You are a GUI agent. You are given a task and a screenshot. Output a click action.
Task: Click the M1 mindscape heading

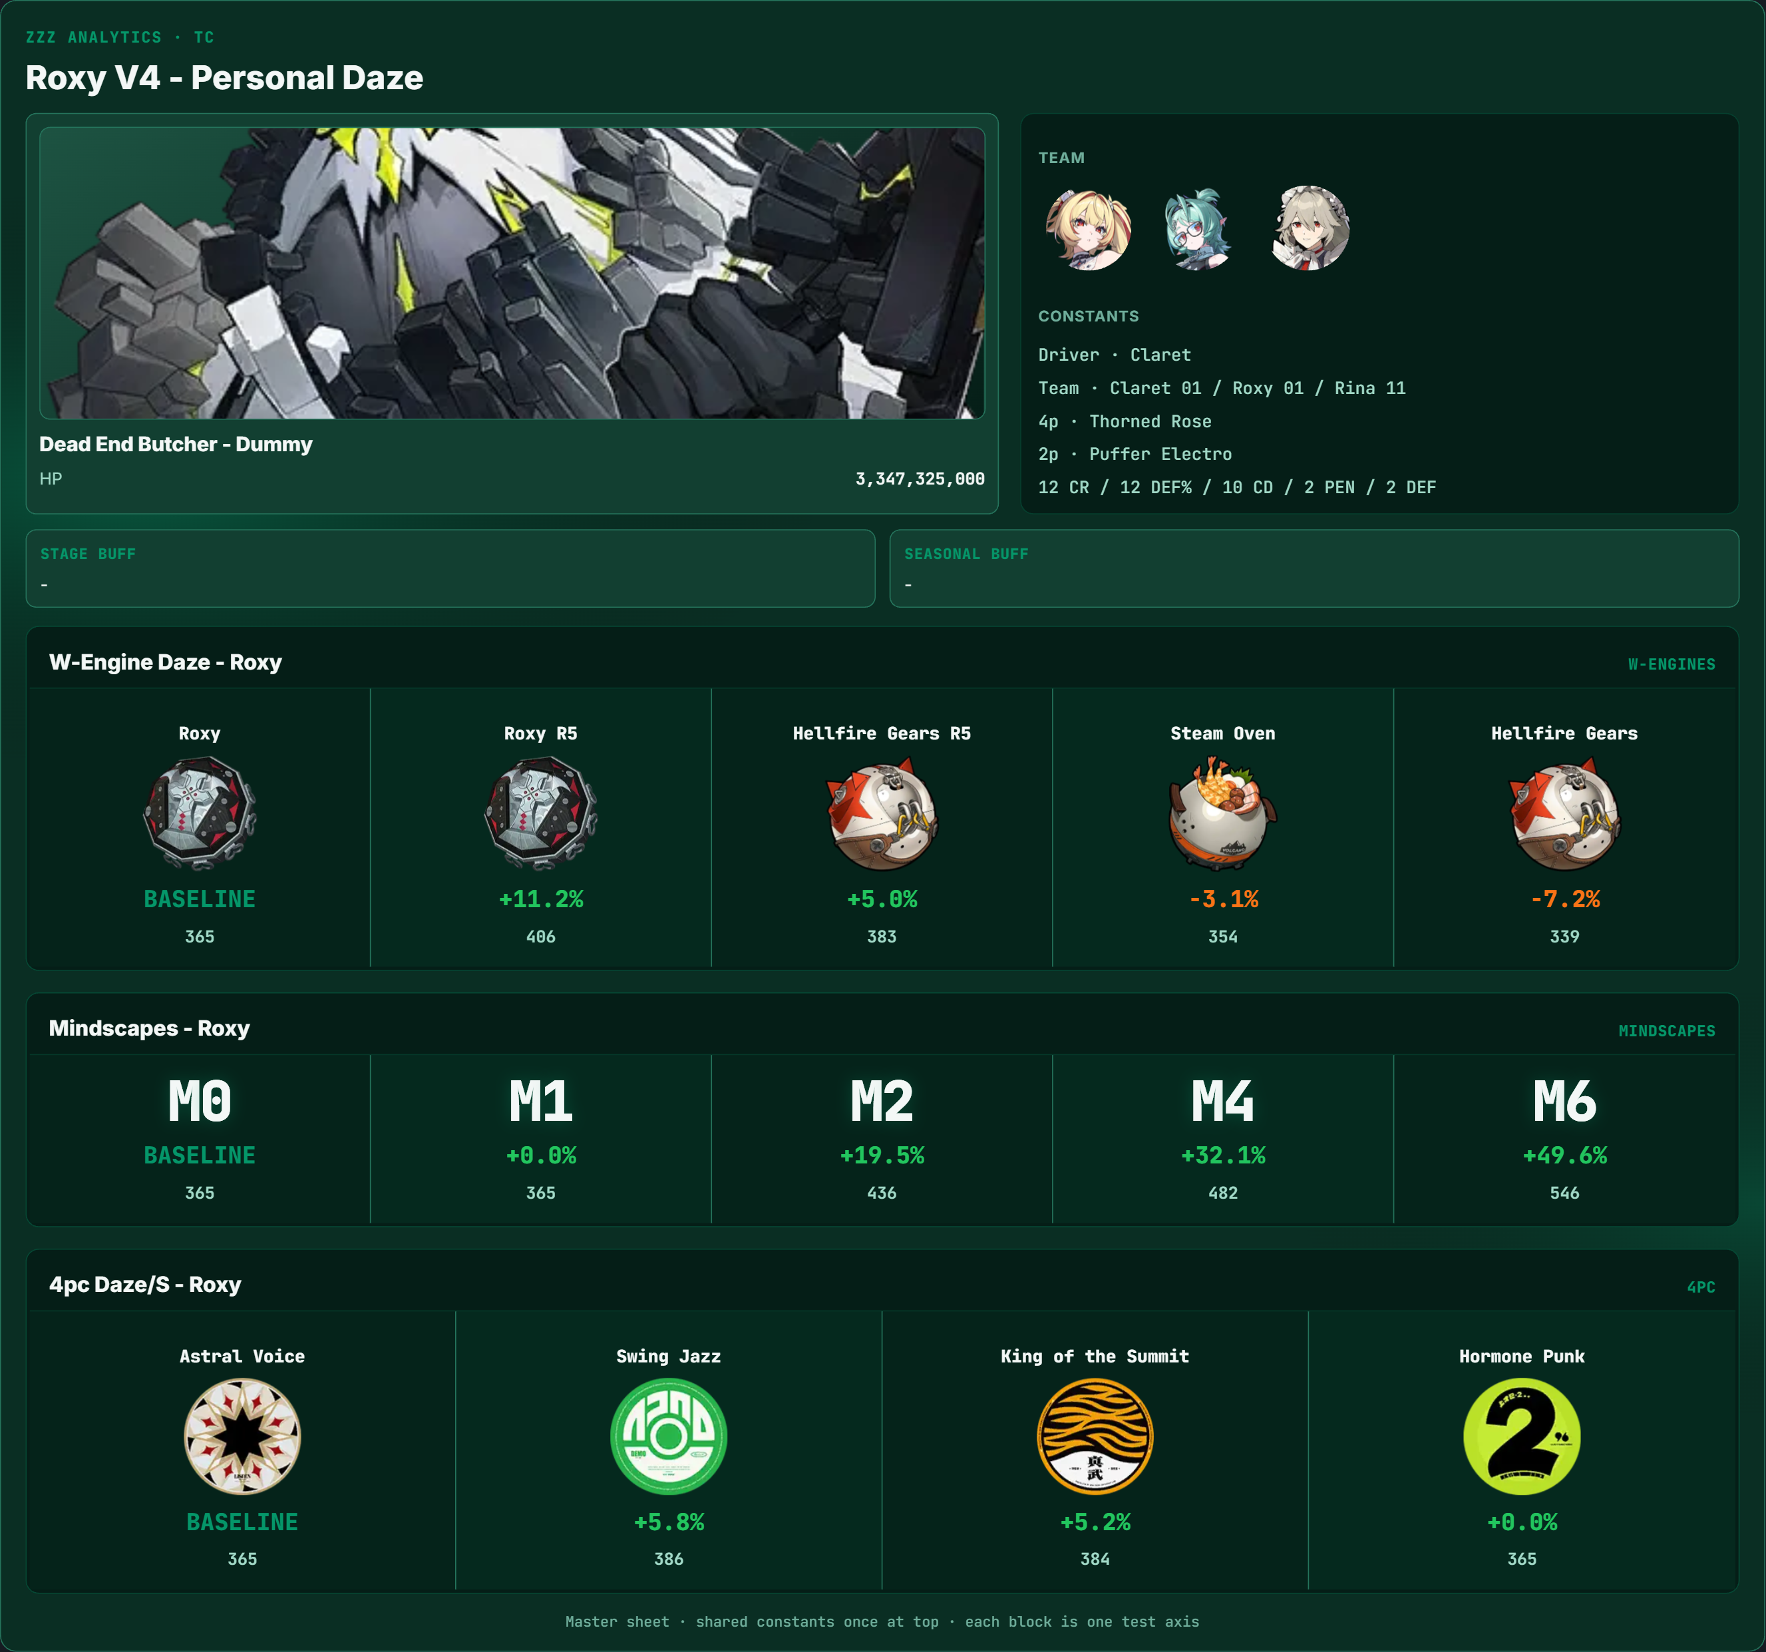541,1102
